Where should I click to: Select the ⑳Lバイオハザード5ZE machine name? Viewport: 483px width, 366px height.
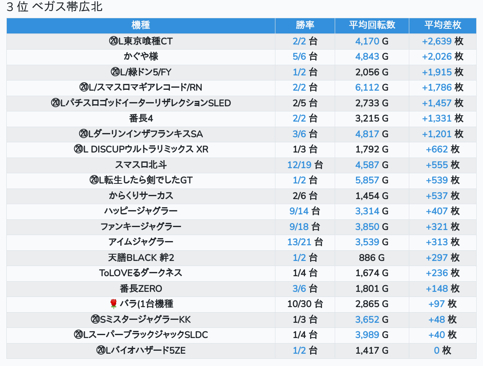(x=141, y=351)
